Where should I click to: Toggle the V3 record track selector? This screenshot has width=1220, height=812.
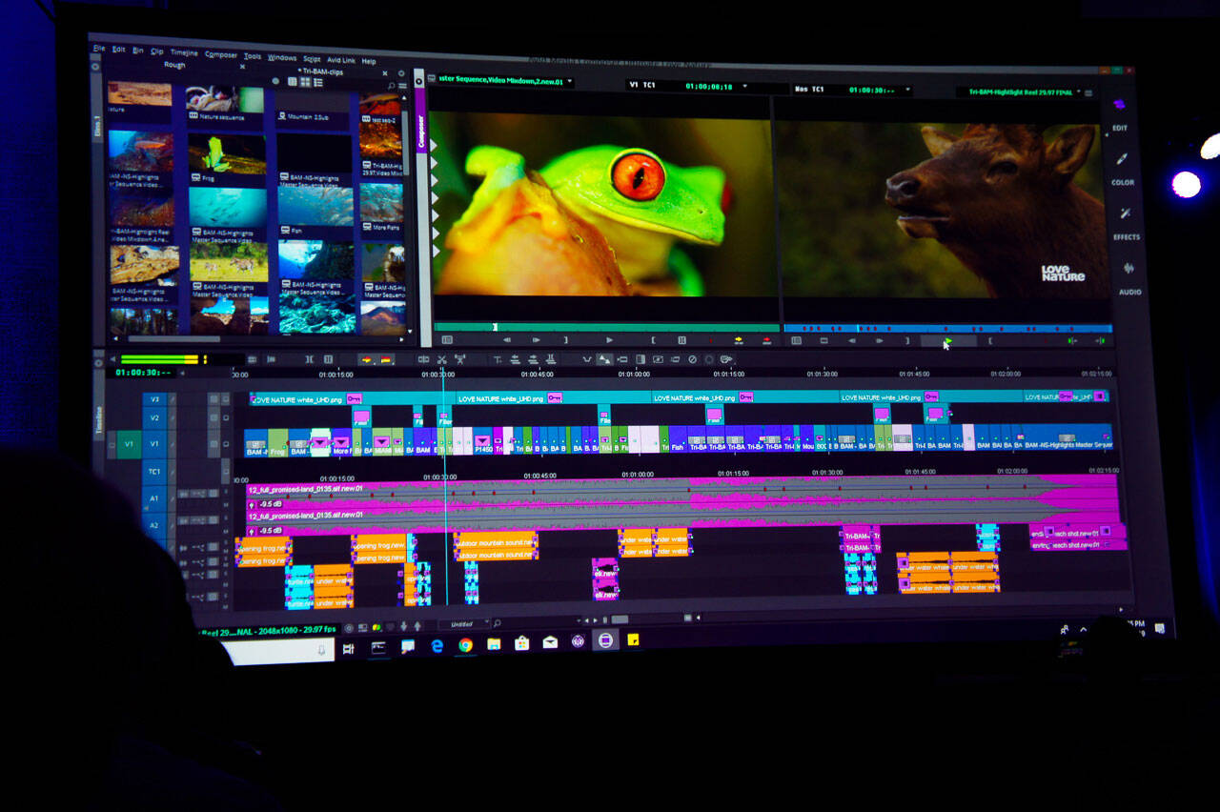coord(154,400)
